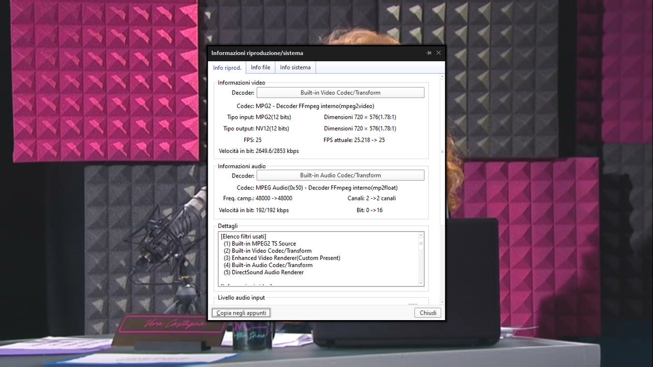Click the main dialog scrollbar down arrow
Image resolution: width=653 pixels, height=367 pixels.
[x=442, y=302]
